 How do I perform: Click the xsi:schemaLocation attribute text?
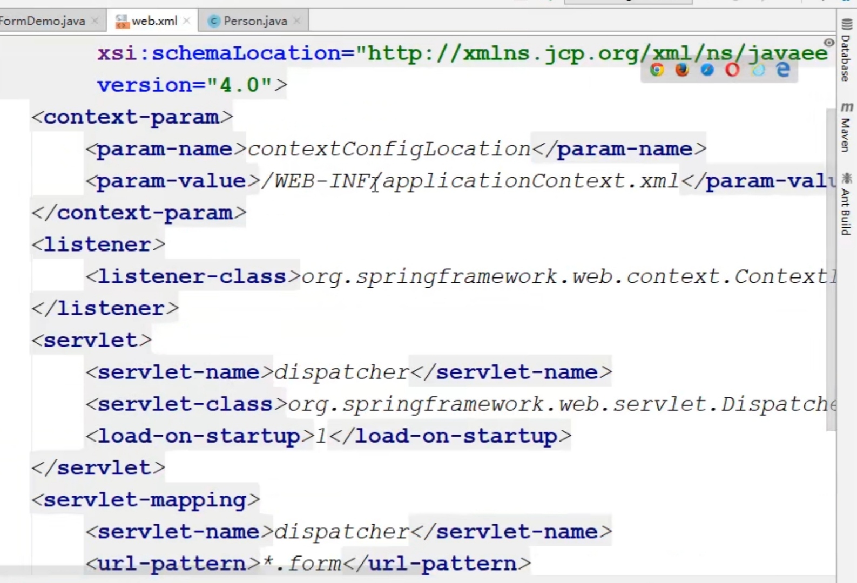tap(462, 53)
